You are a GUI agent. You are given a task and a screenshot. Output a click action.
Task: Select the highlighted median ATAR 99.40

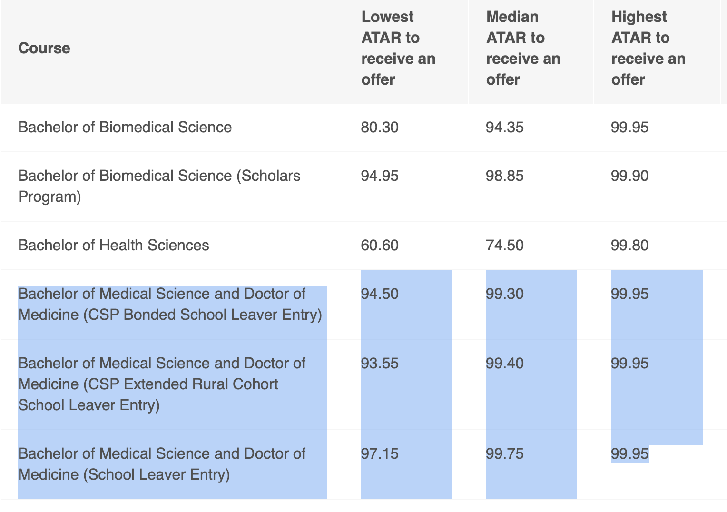504,363
